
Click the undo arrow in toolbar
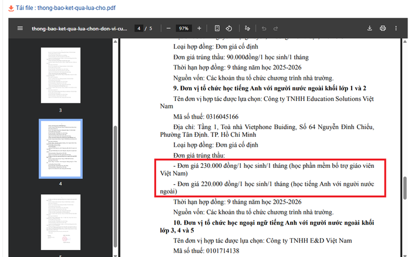(264, 28)
